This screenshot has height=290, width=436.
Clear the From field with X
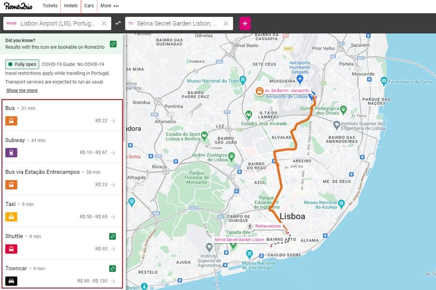(x=104, y=24)
